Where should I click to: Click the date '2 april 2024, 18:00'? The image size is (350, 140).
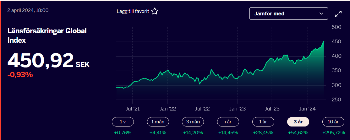(28, 10)
